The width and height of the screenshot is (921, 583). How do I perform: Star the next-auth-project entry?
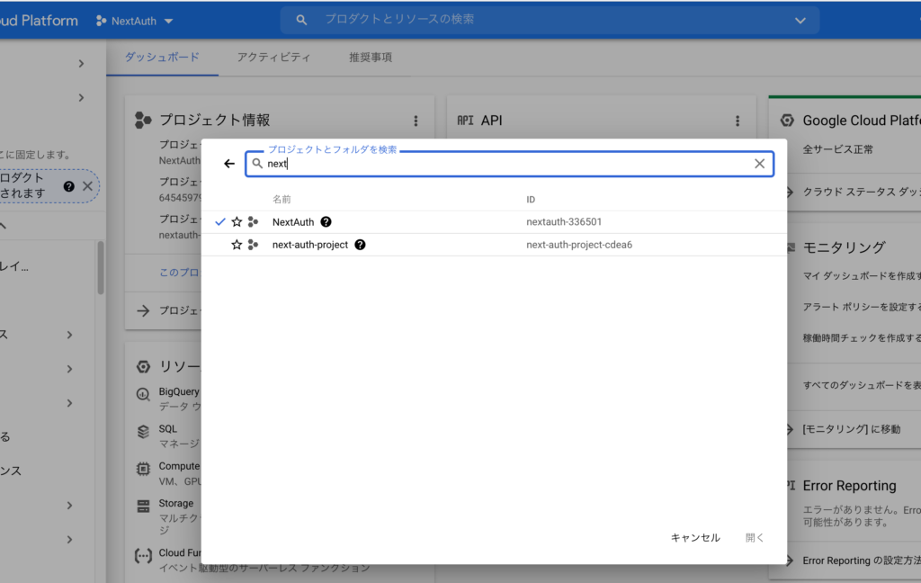236,244
